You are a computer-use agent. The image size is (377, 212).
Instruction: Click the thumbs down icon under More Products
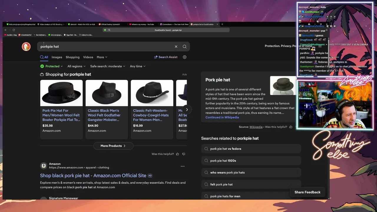(x=184, y=154)
